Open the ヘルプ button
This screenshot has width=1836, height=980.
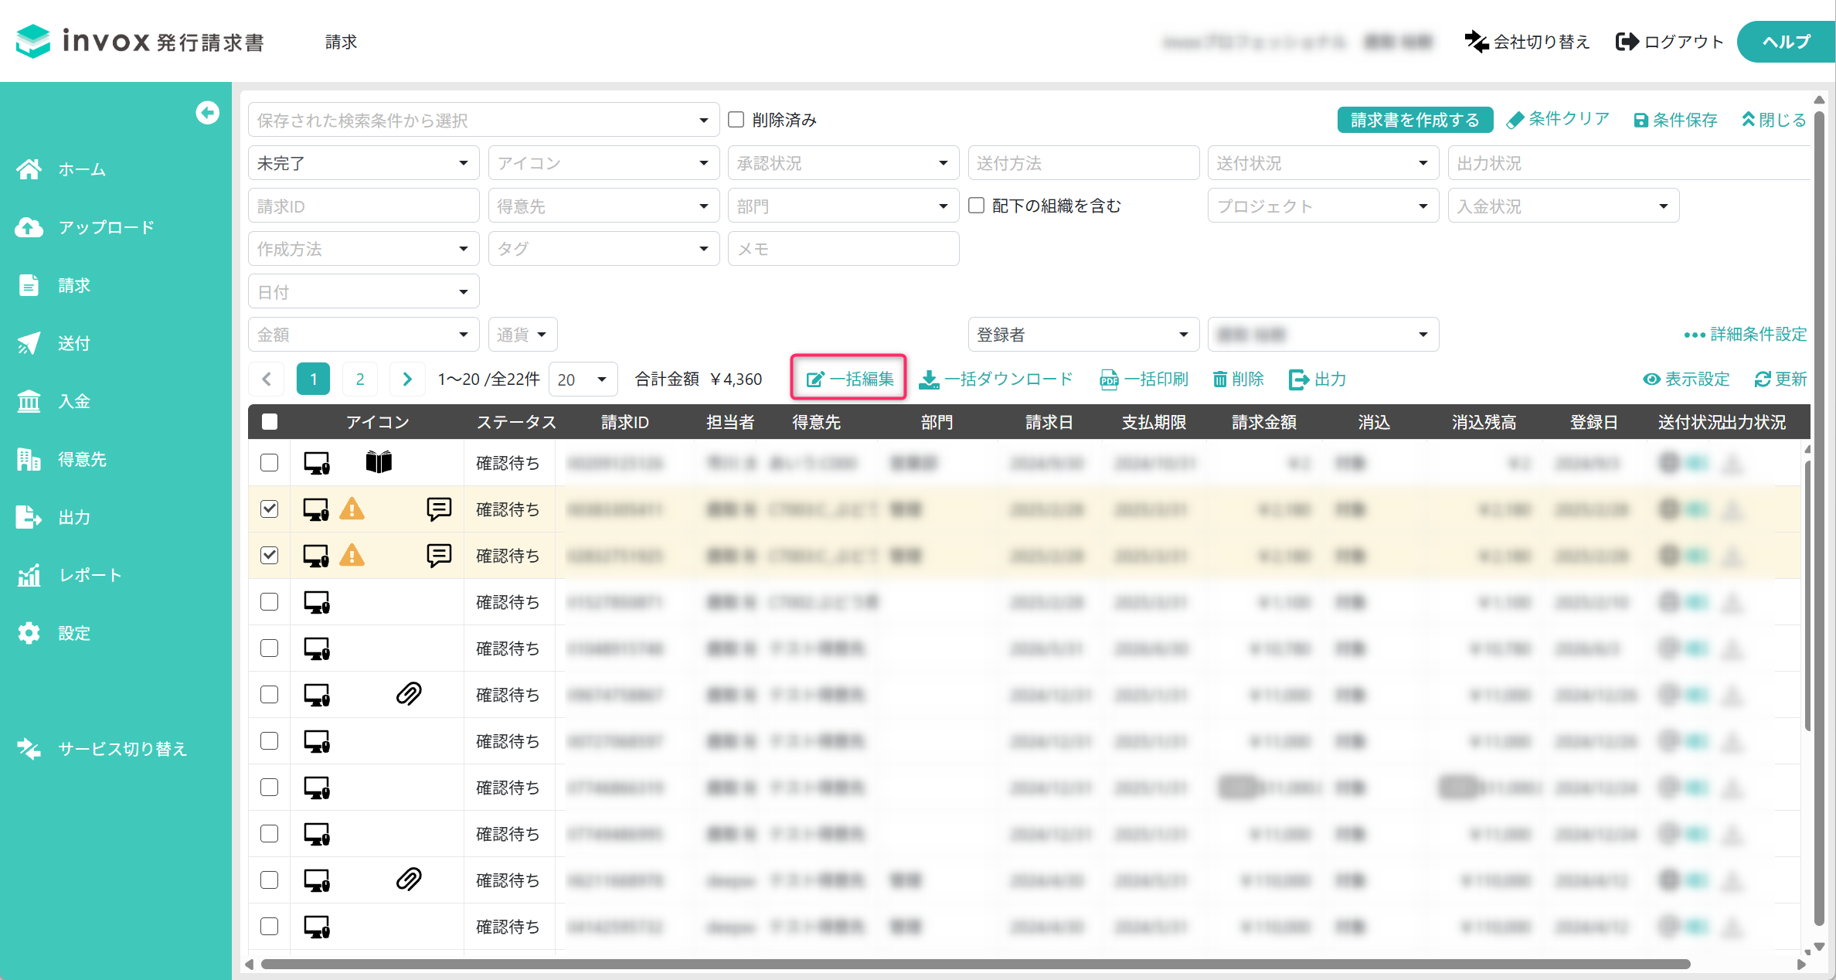[1786, 42]
